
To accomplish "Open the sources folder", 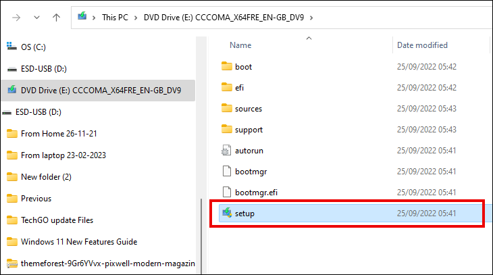I will (x=248, y=109).
